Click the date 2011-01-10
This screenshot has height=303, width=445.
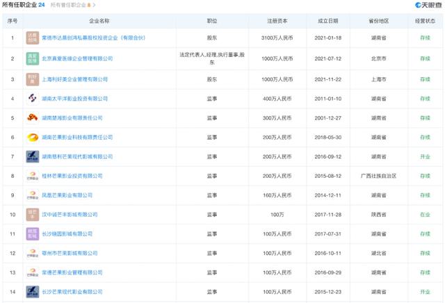[x=327, y=99]
